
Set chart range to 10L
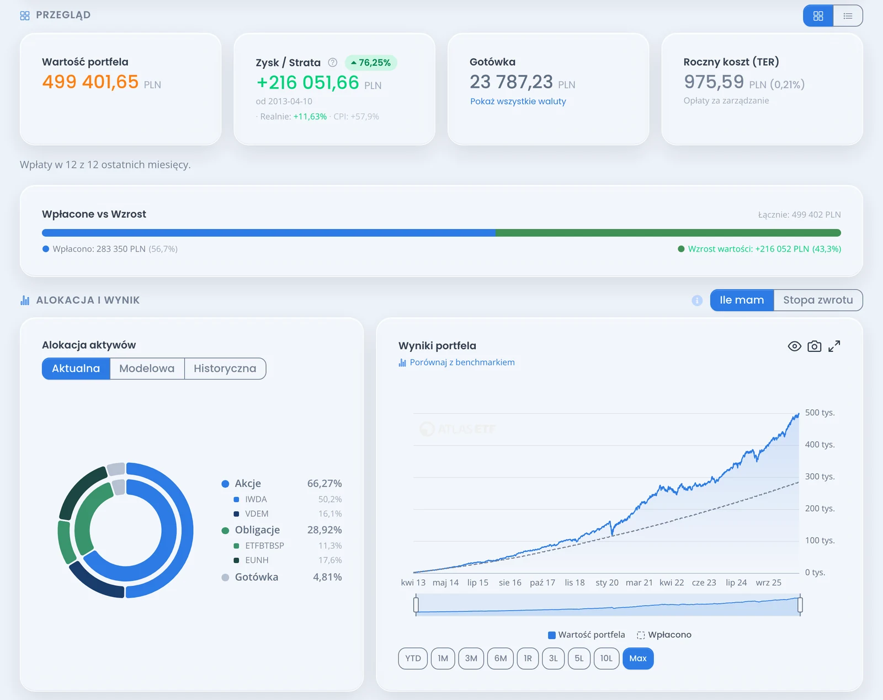pyautogui.click(x=607, y=659)
